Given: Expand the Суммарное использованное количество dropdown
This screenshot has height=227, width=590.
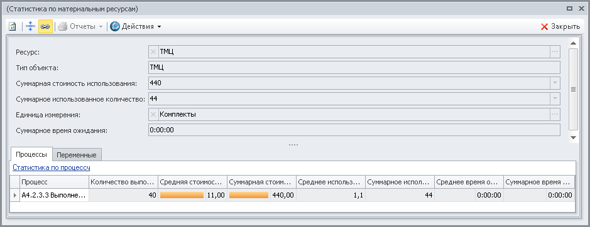Looking at the screenshot, I should coord(555,99).
